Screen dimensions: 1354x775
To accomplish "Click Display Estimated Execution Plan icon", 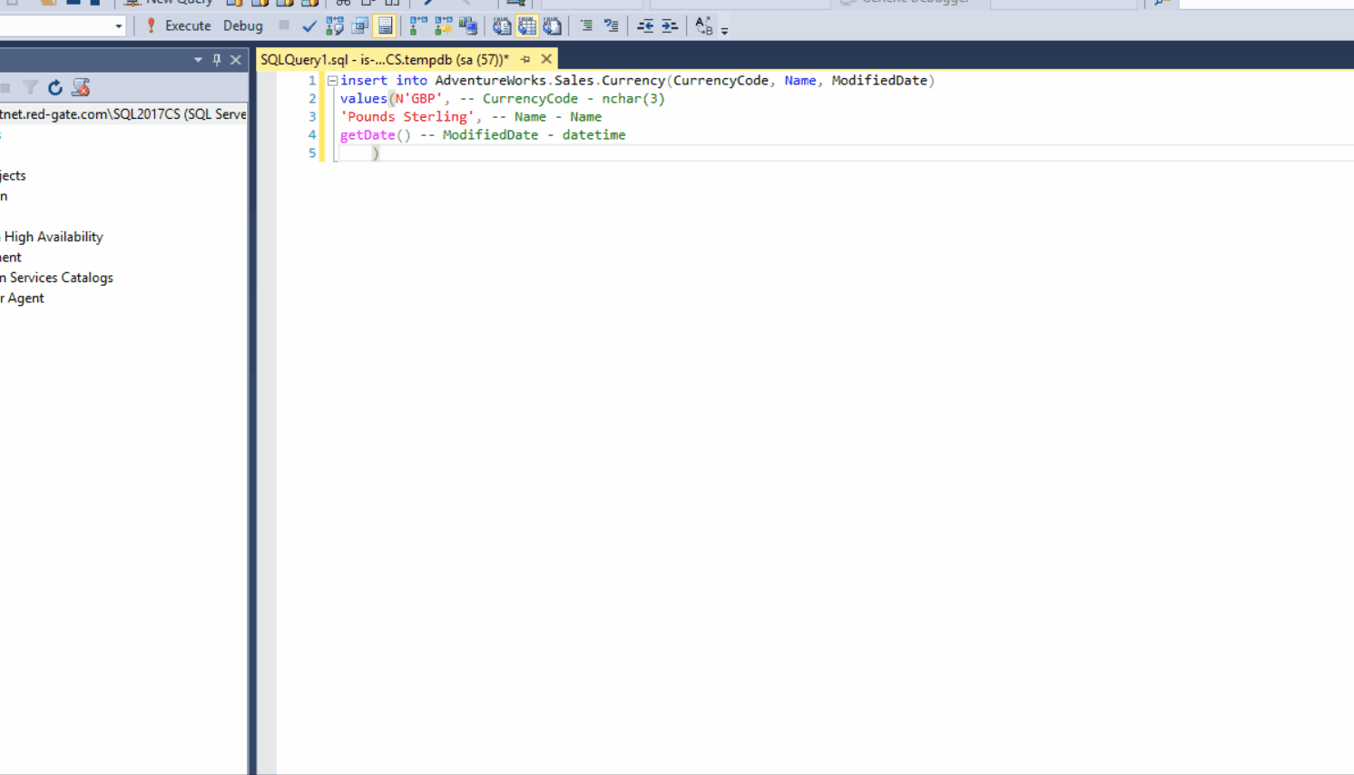I will pyautogui.click(x=335, y=26).
